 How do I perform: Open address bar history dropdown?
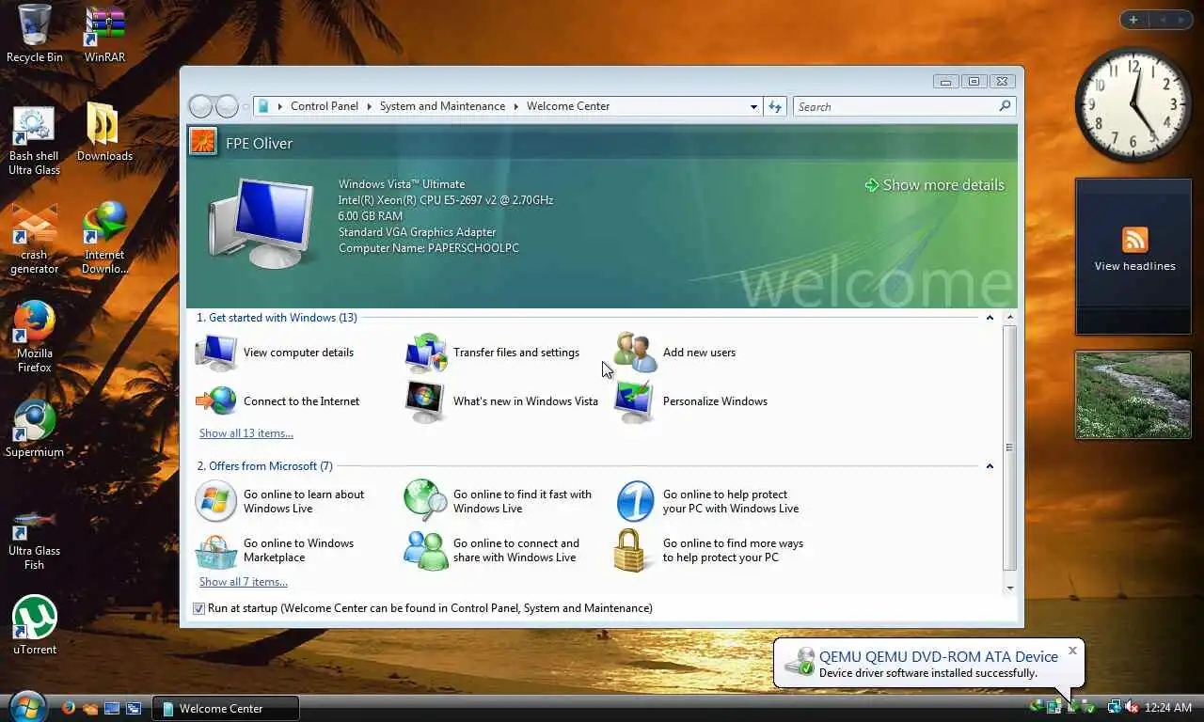click(x=753, y=106)
